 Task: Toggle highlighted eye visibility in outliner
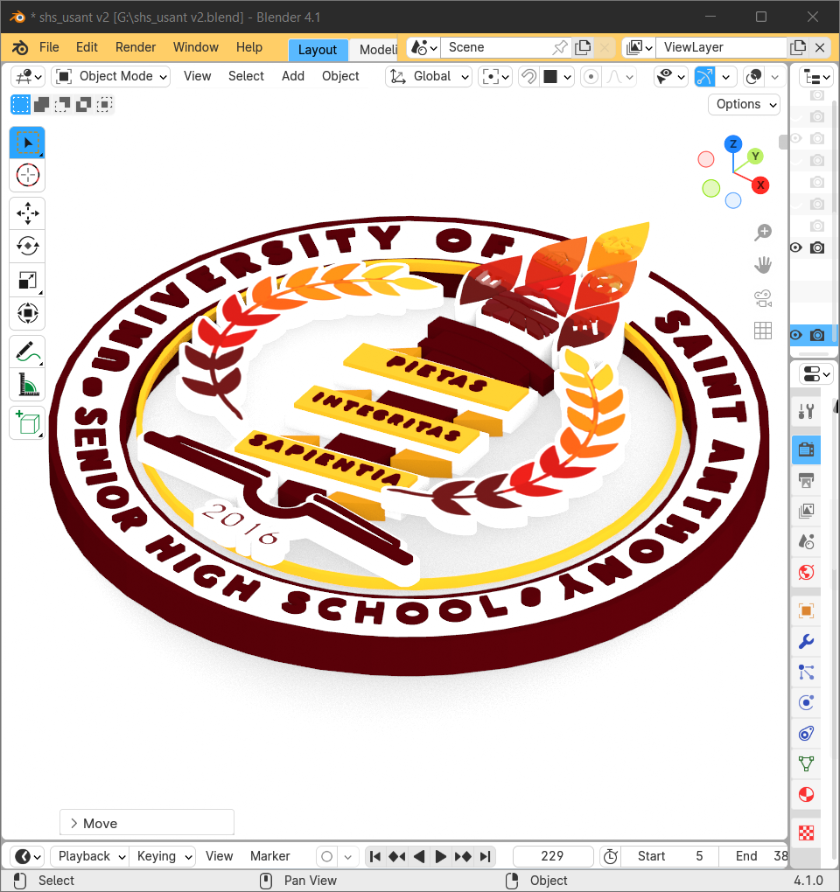coord(795,335)
